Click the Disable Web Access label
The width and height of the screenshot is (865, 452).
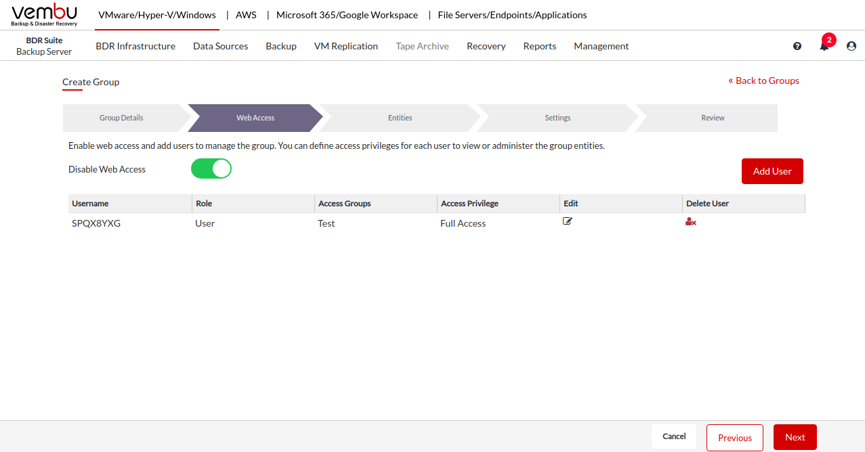coord(107,169)
